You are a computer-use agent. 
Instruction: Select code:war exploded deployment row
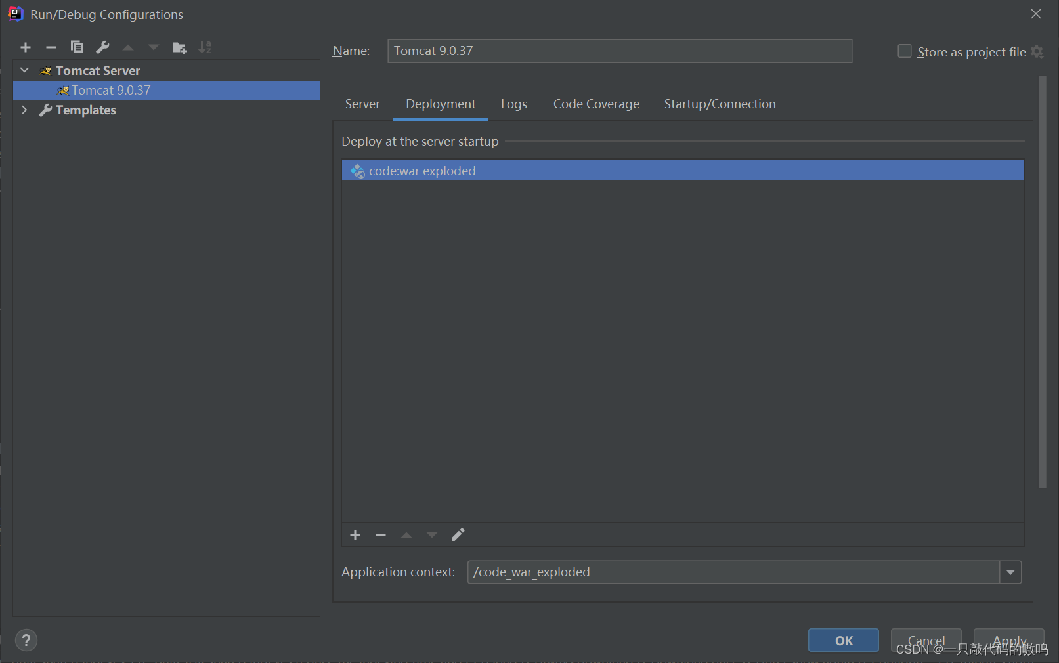(683, 171)
